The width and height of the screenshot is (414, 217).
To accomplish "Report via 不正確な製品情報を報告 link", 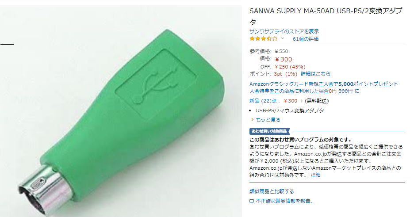I will click(x=284, y=201).
